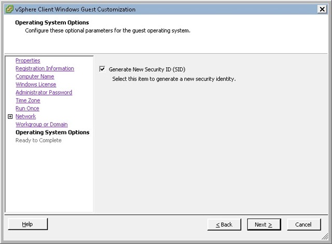Open the Network step link
Screen dimensions: 332x244
pyautogui.click(x=25, y=117)
